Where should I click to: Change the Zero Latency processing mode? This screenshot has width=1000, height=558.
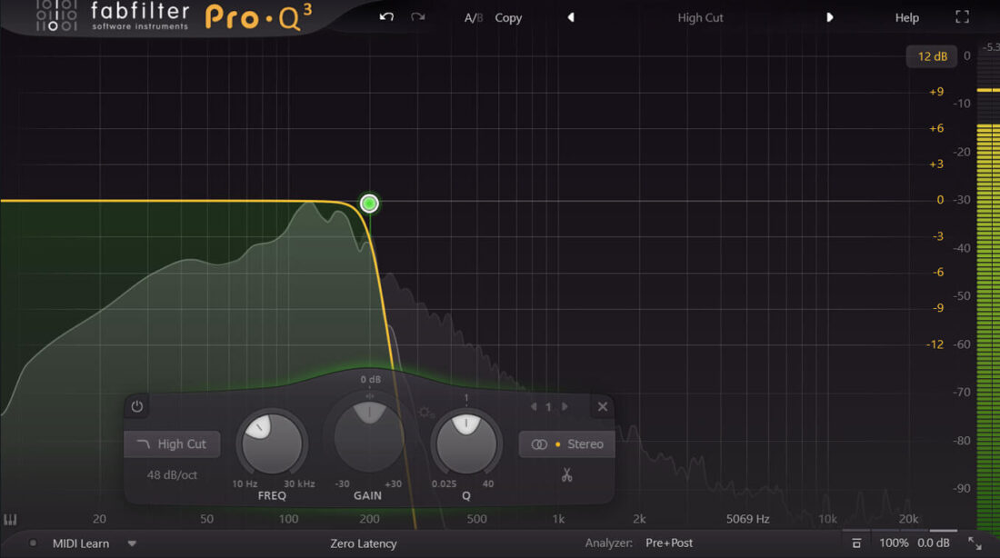pos(364,543)
